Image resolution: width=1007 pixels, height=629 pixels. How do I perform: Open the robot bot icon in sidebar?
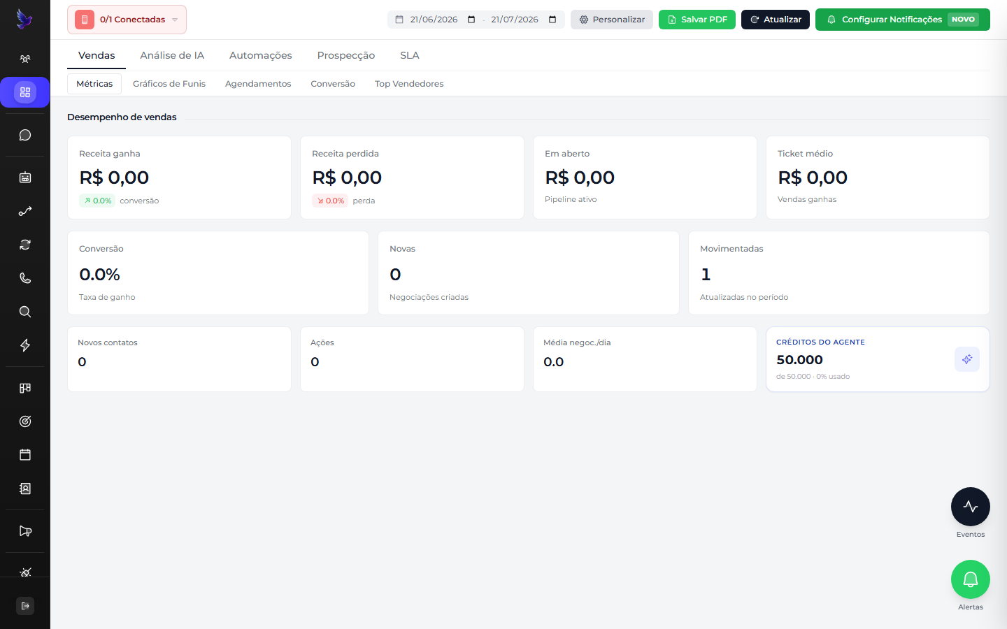coord(25,178)
